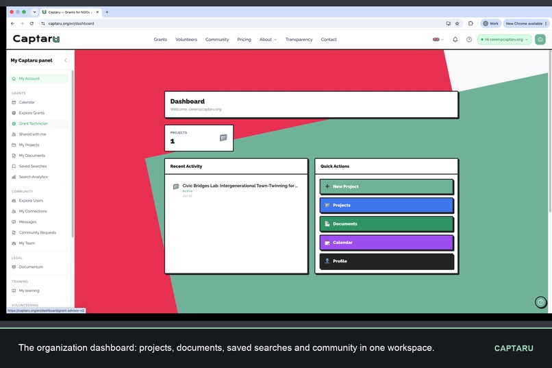Close the Captaru browser tab
The height and width of the screenshot is (368, 552).
coord(97,12)
